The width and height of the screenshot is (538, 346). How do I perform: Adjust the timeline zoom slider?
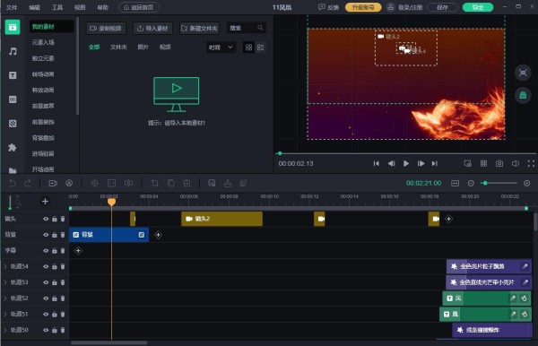click(499, 184)
